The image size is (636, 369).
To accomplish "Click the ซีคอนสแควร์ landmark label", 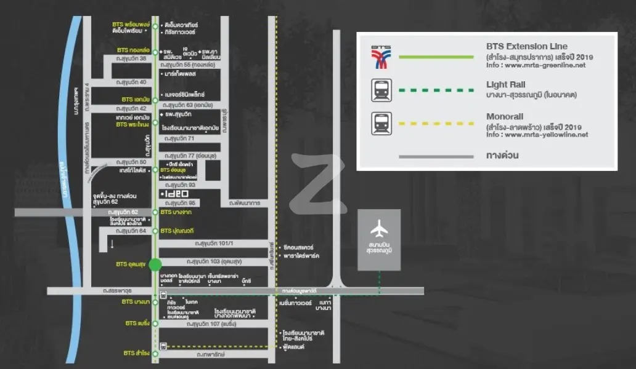I will pos(298,247).
